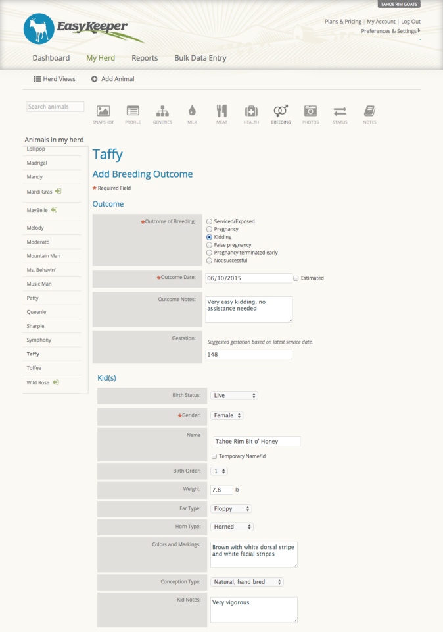Select Ms. Behavin' in the herd list
This screenshot has height=632, width=443.
pyautogui.click(x=41, y=270)
